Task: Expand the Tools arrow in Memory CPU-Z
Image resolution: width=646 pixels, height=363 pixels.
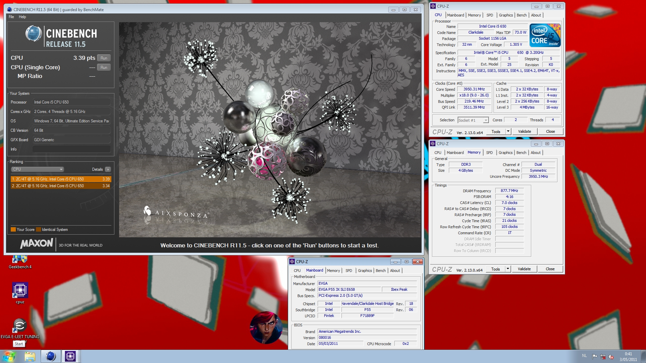Action: click(508, 269)
